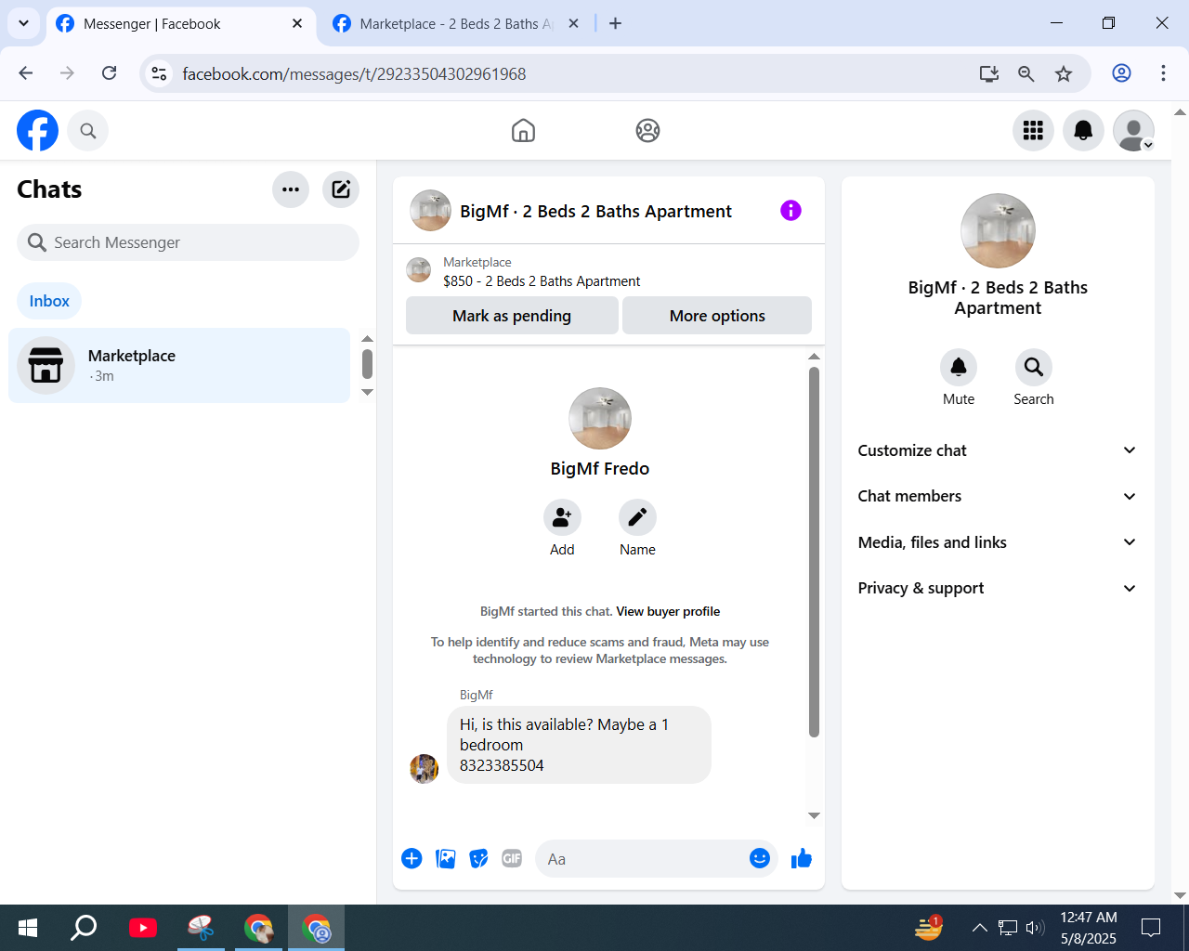The width and height of the screenshot is (1189, 951).
Task: Send a thumbs-up like
Action: (x=802, y=859)
